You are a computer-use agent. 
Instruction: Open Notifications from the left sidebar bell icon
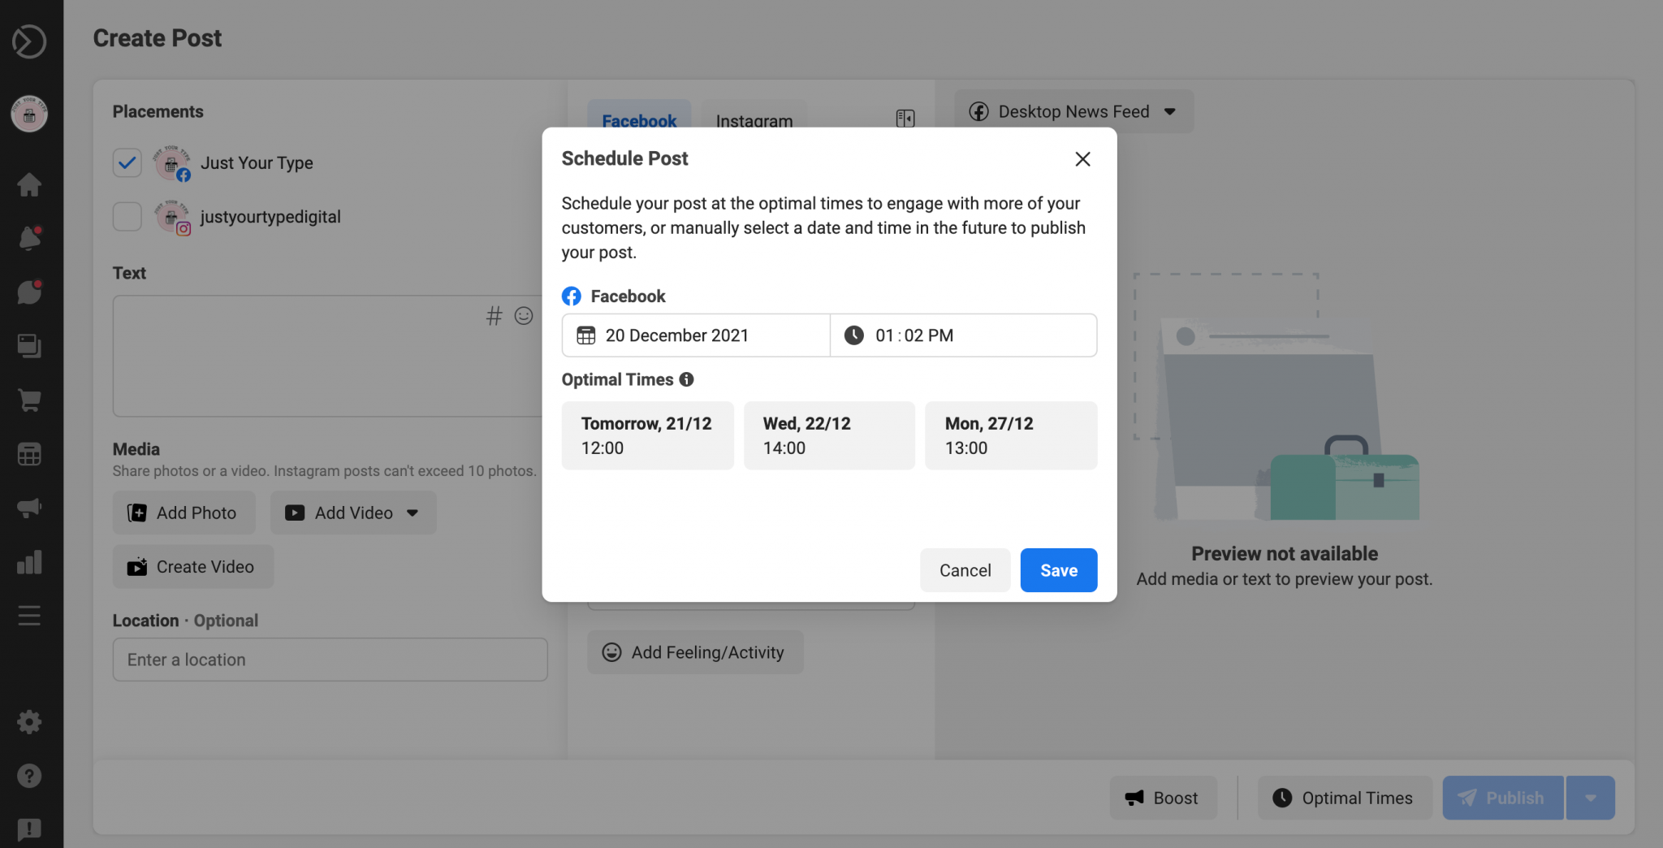tap(30, 238)
